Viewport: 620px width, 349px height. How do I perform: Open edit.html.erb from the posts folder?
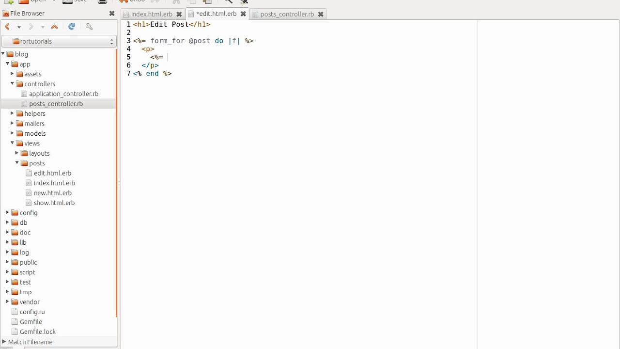[52, 173]
